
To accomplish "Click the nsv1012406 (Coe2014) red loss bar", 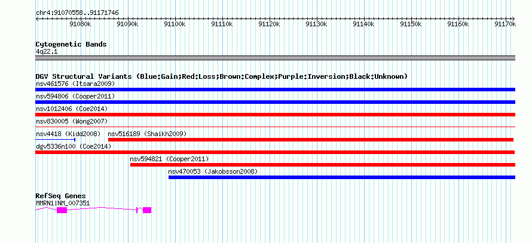I will click(x=275, y=115).
